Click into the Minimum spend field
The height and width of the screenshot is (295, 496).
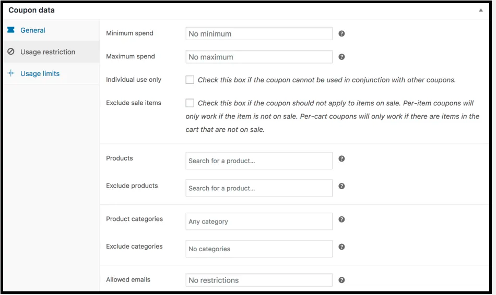(259, 34)
